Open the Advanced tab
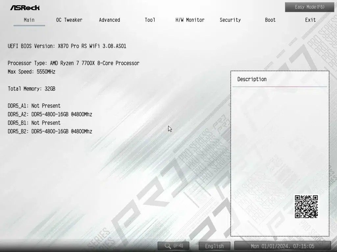Image resolution: width=337 pixels, height=252 pixels. pos(109,20)
